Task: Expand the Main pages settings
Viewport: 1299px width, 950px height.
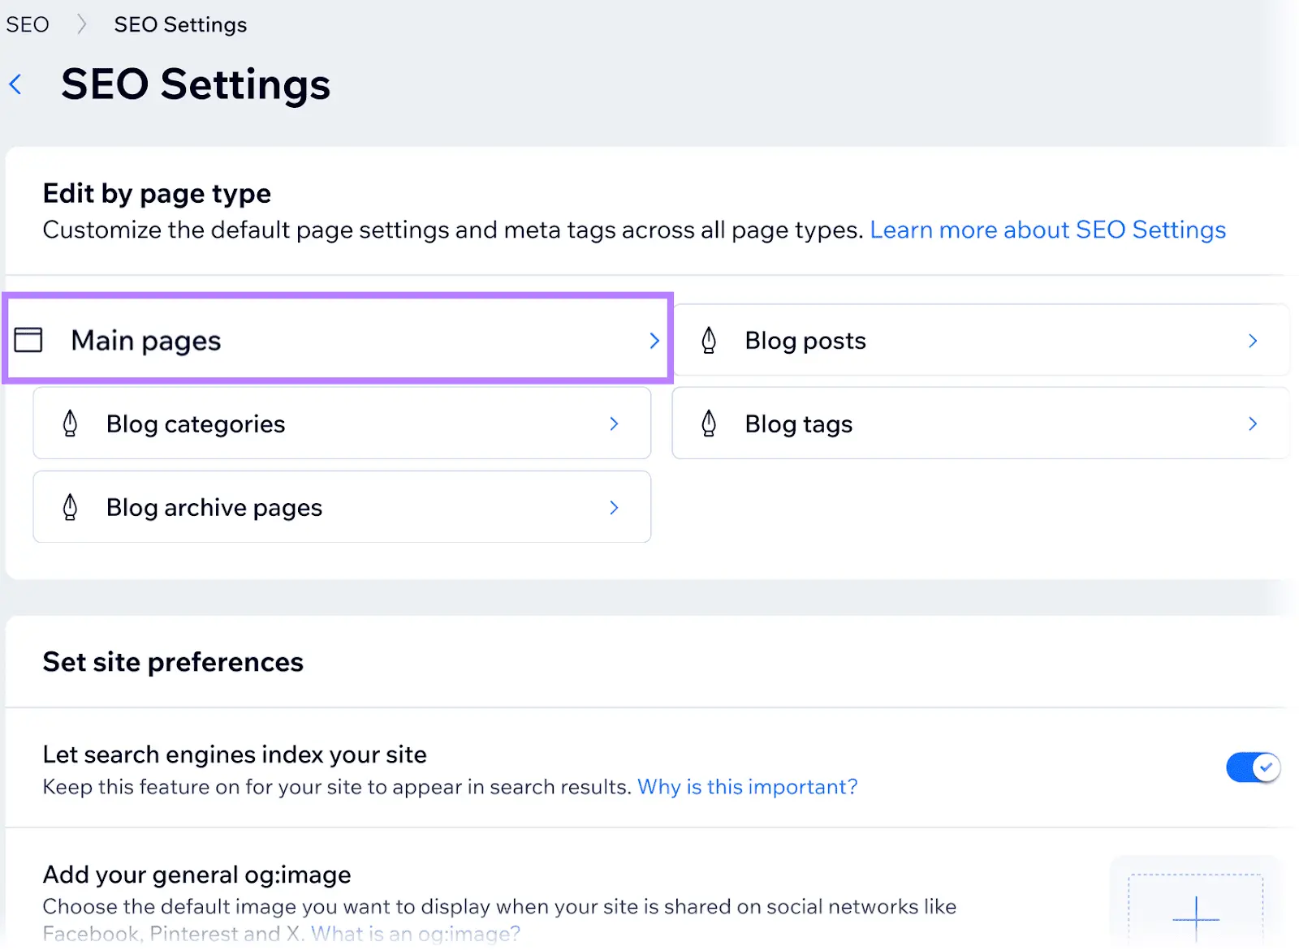Action: (x=654, y=341)
